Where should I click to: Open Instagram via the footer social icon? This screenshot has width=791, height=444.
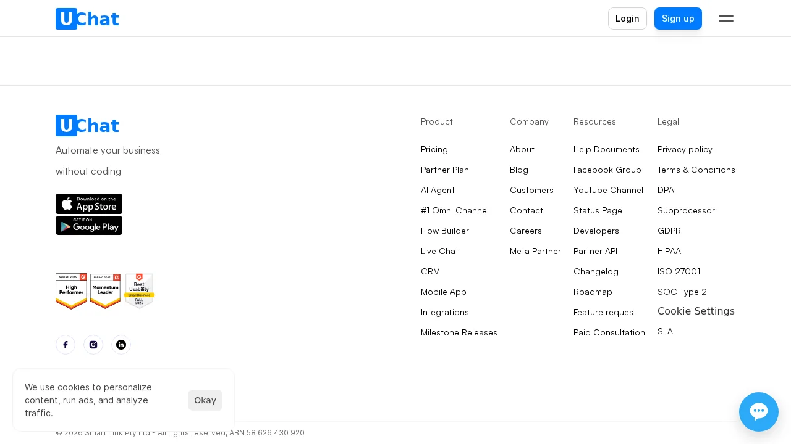(x=93, y=345)
